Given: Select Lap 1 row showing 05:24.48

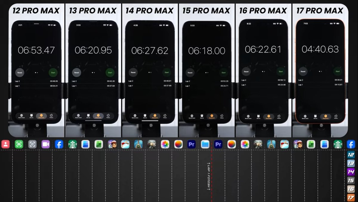Looking at the screenshot, I should 263,85.
